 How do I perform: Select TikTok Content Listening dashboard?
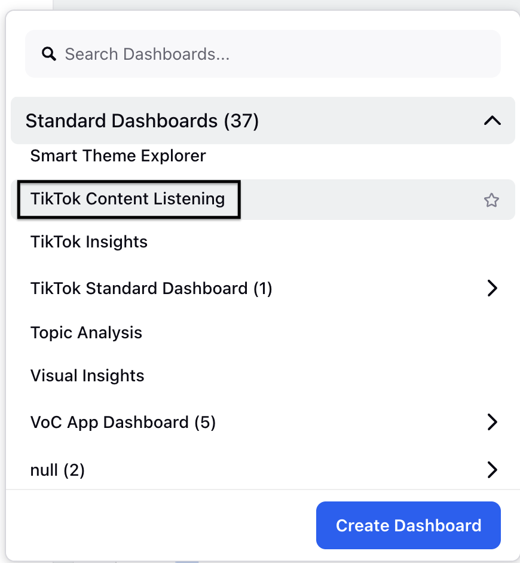click(127, 199)
